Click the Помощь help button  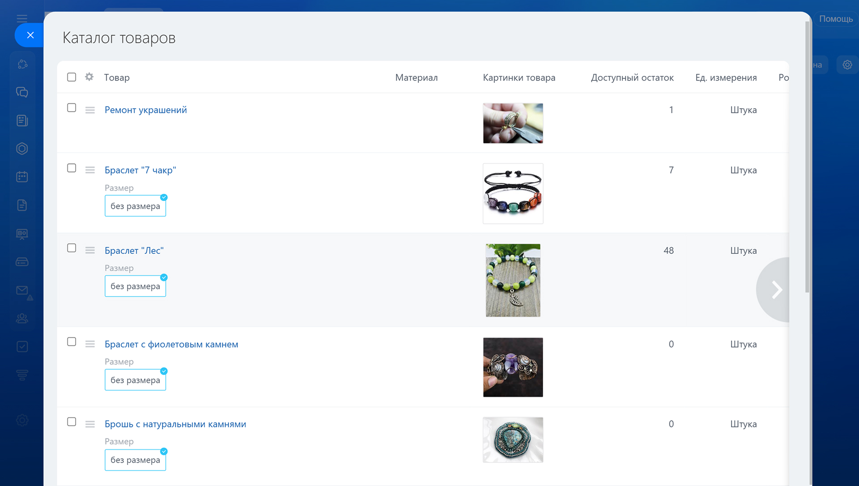click(835, 19)
